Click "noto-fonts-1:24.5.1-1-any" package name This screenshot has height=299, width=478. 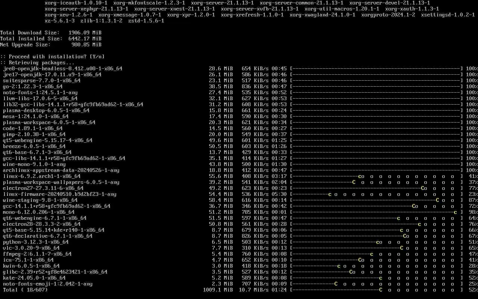[x=40, y=92]
